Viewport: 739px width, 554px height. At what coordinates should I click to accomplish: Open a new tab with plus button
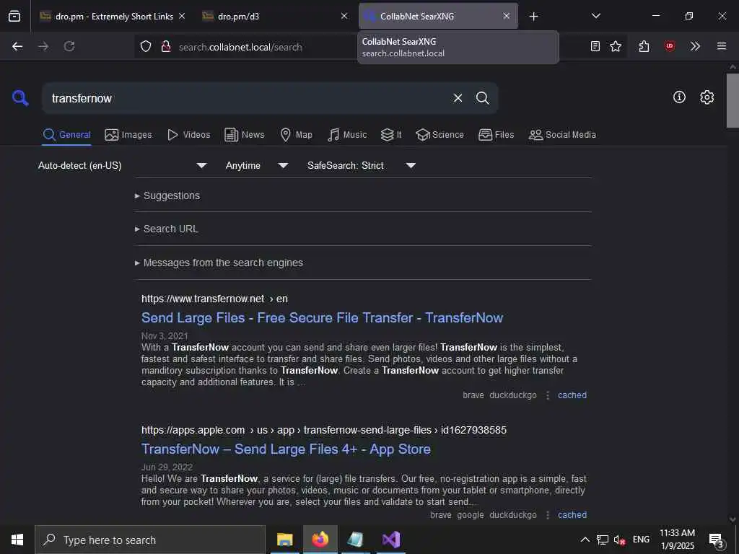(533, 17)
